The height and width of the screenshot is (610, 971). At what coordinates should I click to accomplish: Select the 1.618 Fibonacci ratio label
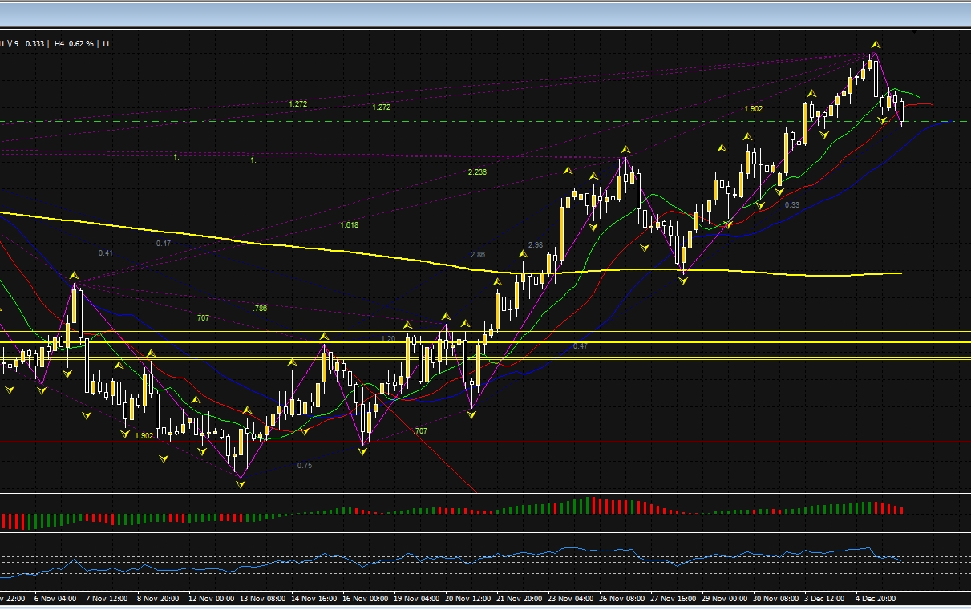coord(349,225)
